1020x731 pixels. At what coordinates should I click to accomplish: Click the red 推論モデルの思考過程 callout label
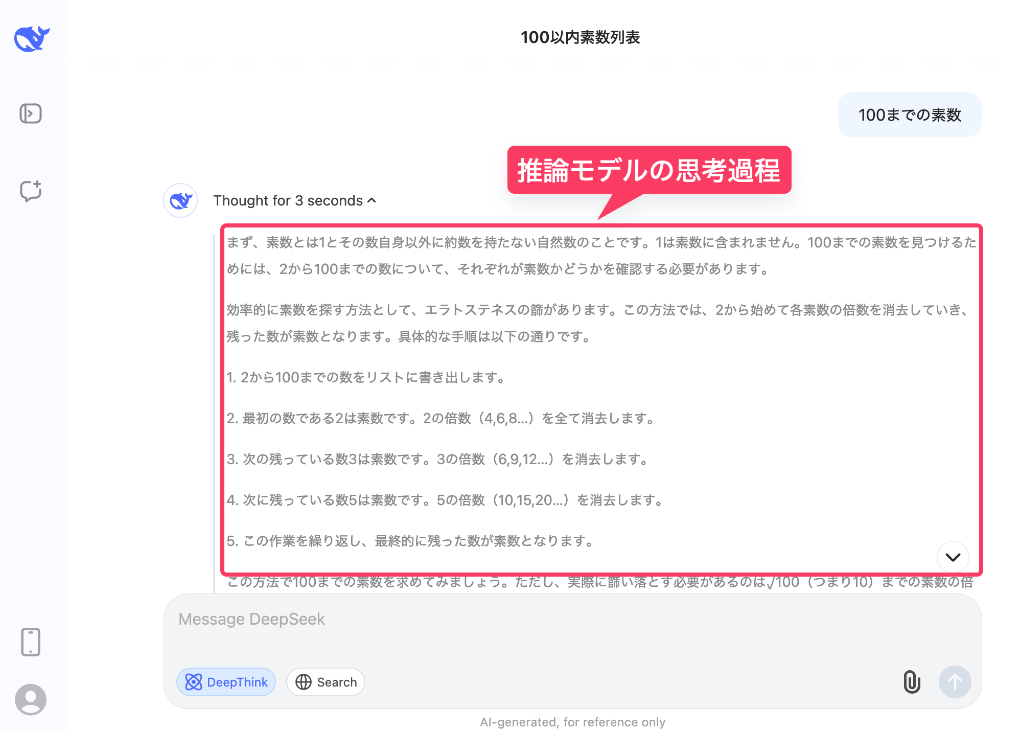coord(648,170)
